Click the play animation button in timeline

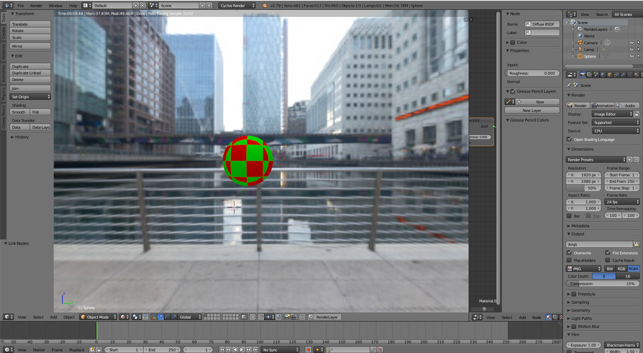(x=242, y=350)
